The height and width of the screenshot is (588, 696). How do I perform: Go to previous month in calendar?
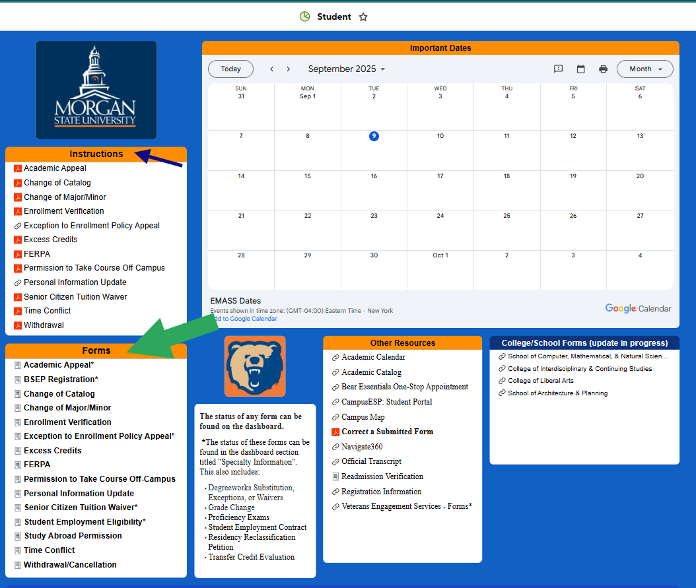(271, 69)
